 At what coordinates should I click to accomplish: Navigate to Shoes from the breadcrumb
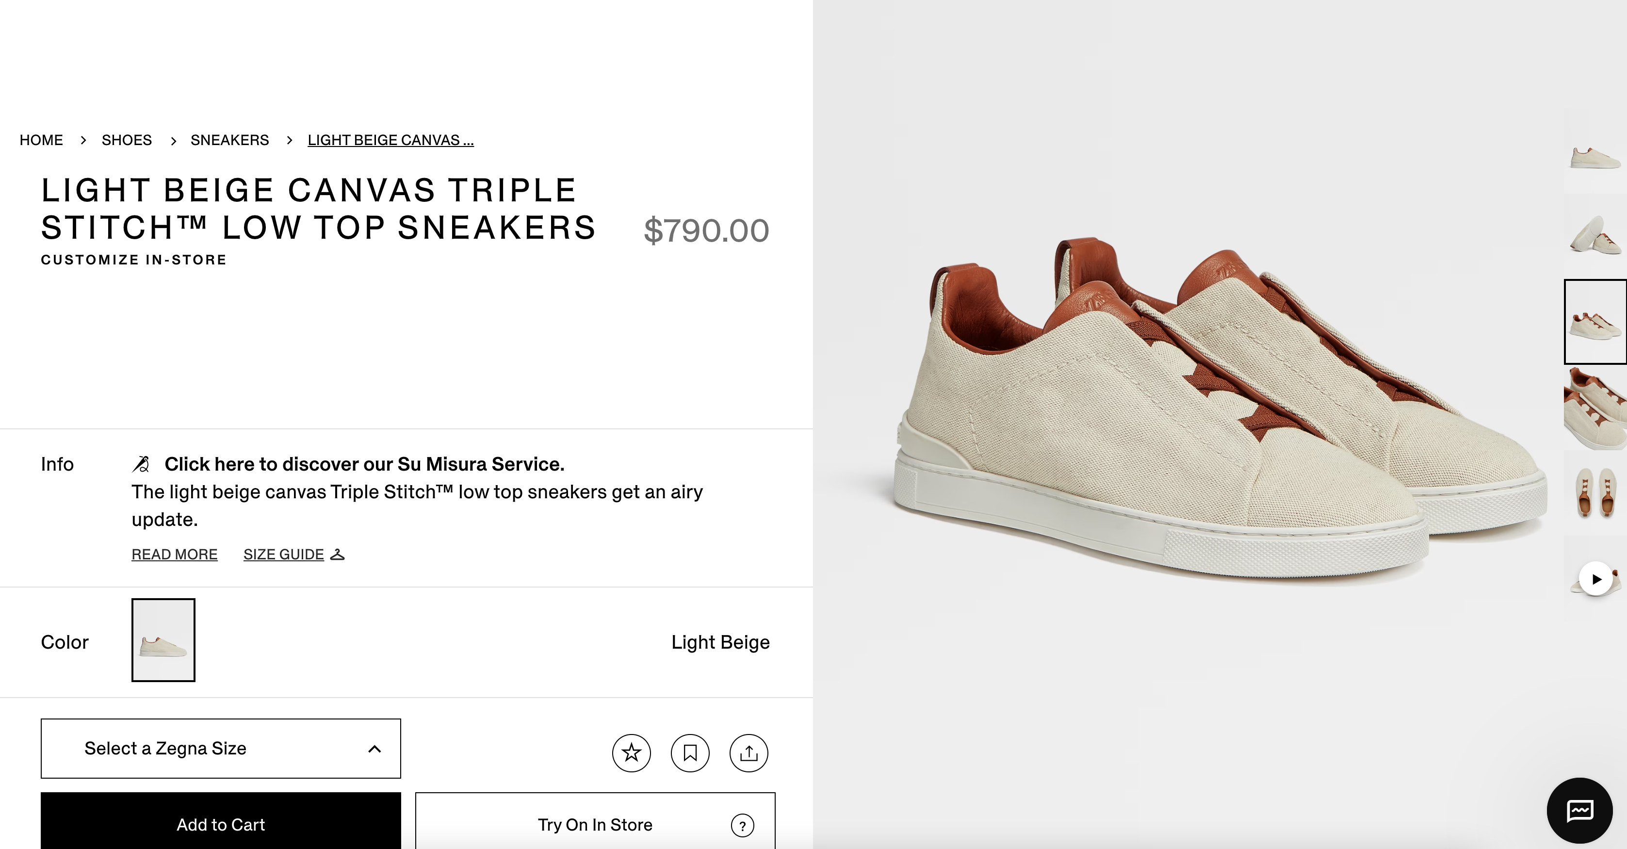click(126, 140)
